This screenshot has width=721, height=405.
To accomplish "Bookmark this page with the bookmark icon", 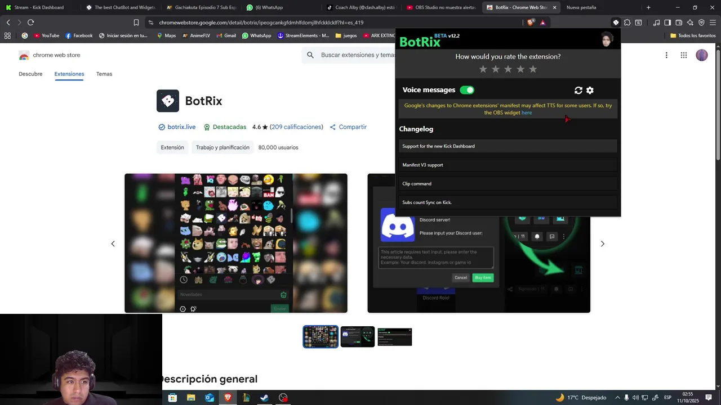I will point(136,22).
